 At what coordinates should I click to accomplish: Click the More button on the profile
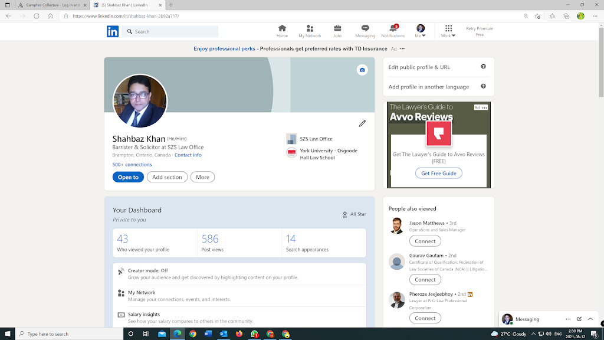[202, 177]
